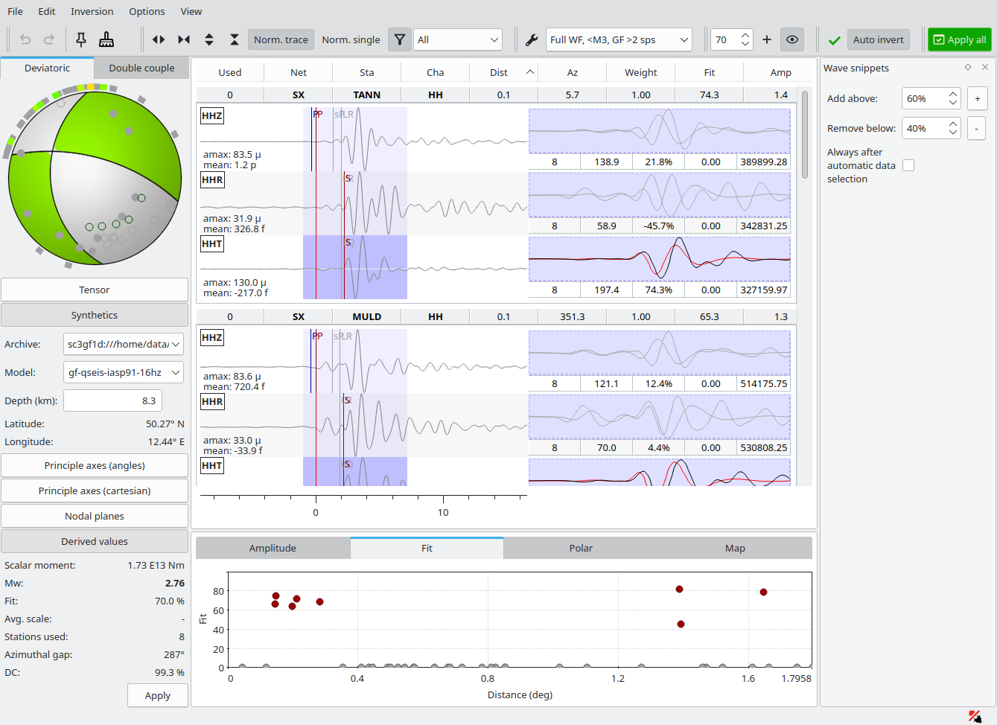
Task: Open the Inversion menu
Action: click(x=92, y=11)
